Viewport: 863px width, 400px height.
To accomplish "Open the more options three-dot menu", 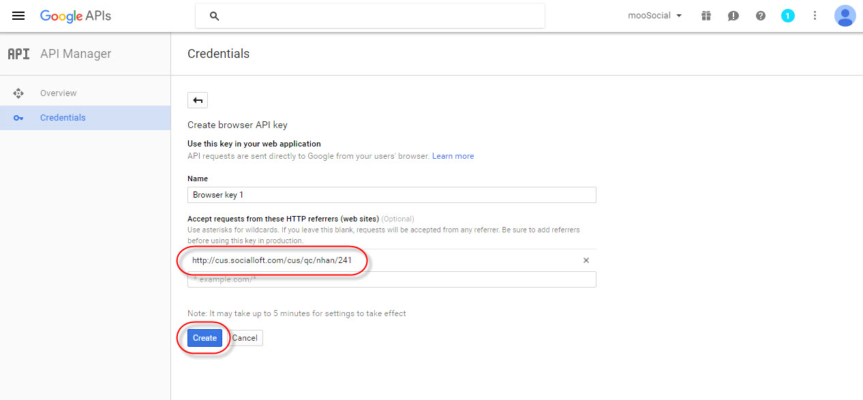I will click(815, 15).
